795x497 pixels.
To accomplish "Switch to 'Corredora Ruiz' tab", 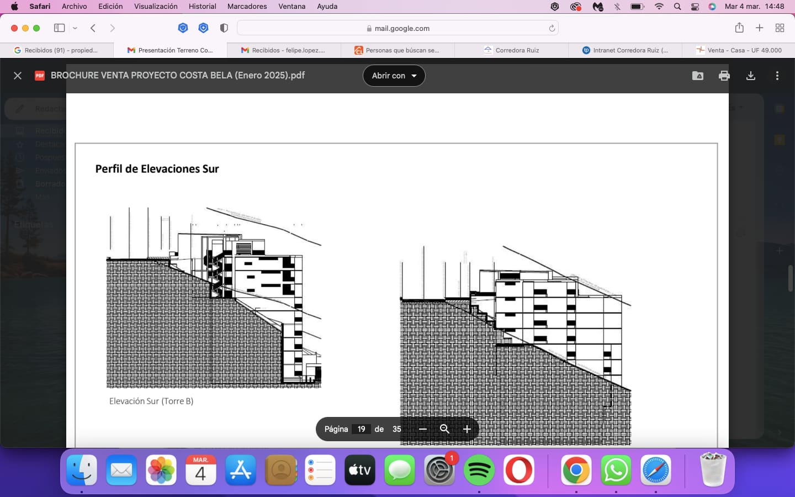I will point(511,50).
